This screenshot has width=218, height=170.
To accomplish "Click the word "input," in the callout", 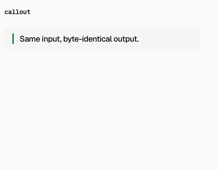I will point(52,39).
